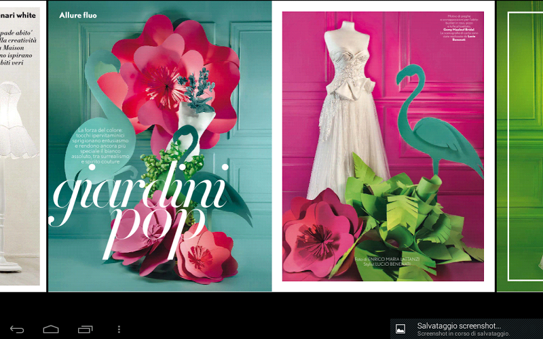Tap the screenshot image icon in notification
543x339 pixels.
click(400, 329)
